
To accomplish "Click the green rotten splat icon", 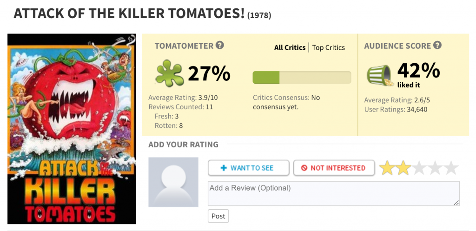I will tap(169, 73).
